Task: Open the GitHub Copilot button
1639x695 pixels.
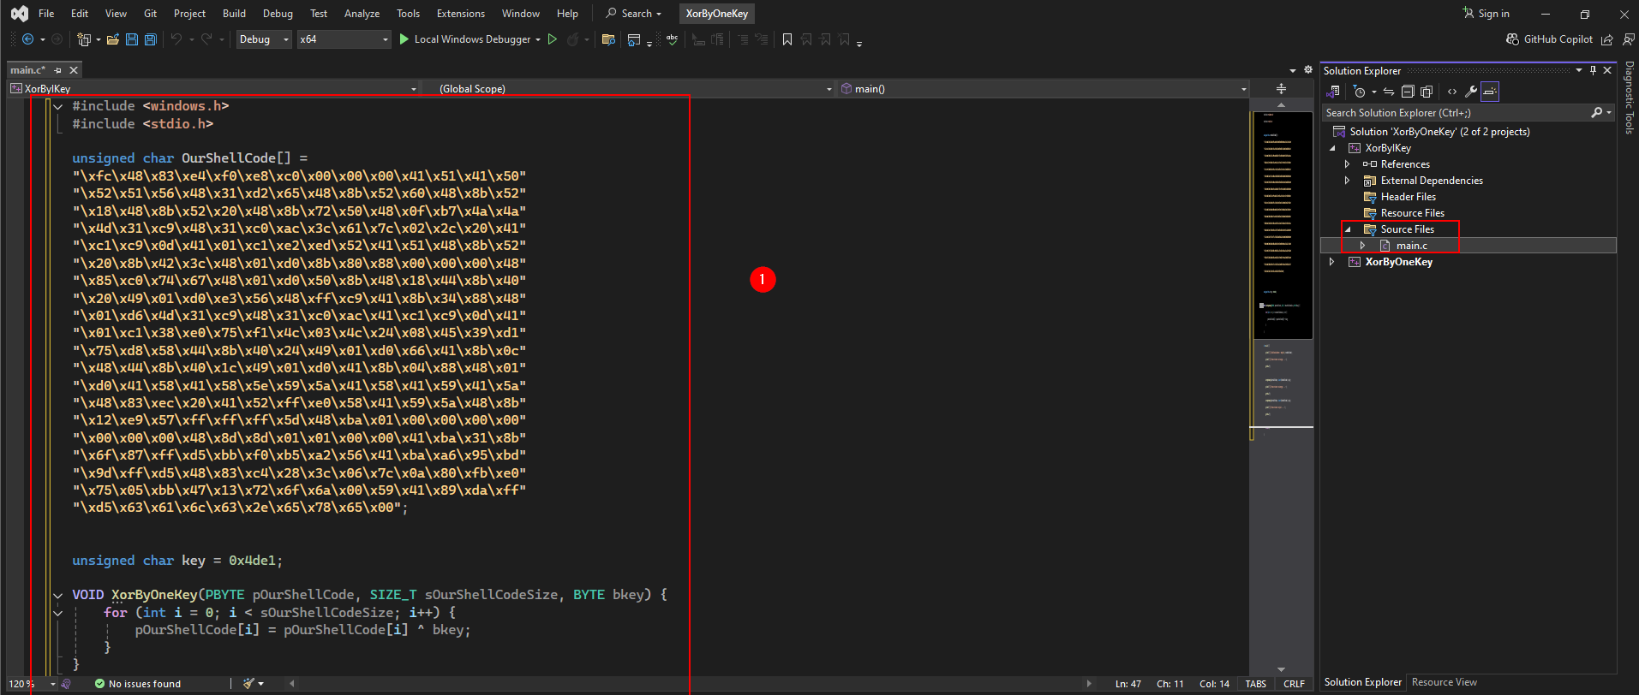Action: point(1550,39)
